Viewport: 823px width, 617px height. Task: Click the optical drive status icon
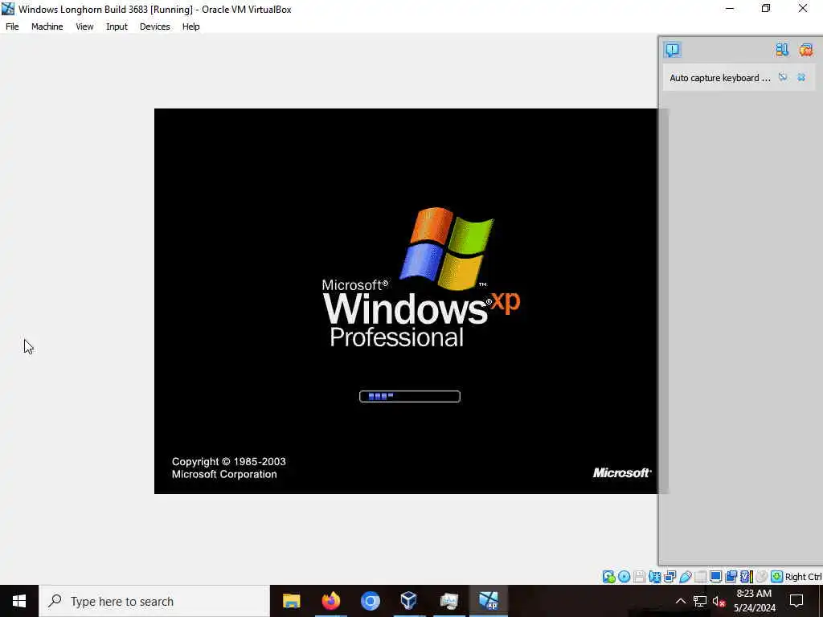624,577
